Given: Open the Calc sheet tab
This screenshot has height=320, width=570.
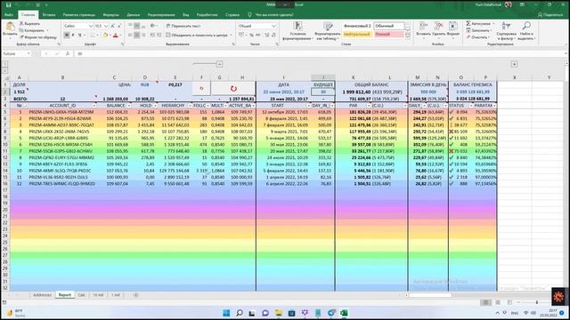Looking at the screenshot, I should point(81,295).
